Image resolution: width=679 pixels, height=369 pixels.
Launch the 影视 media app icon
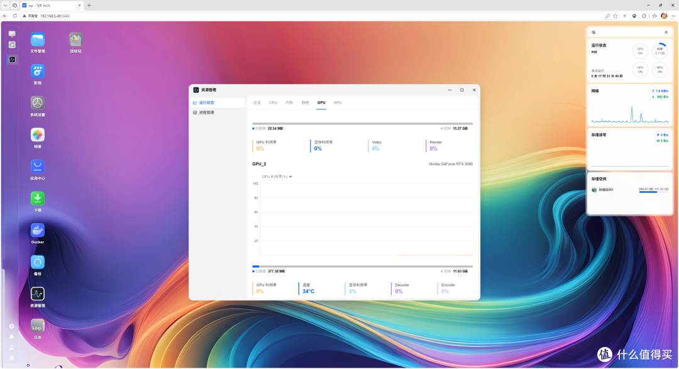click(x=38, y=72)
